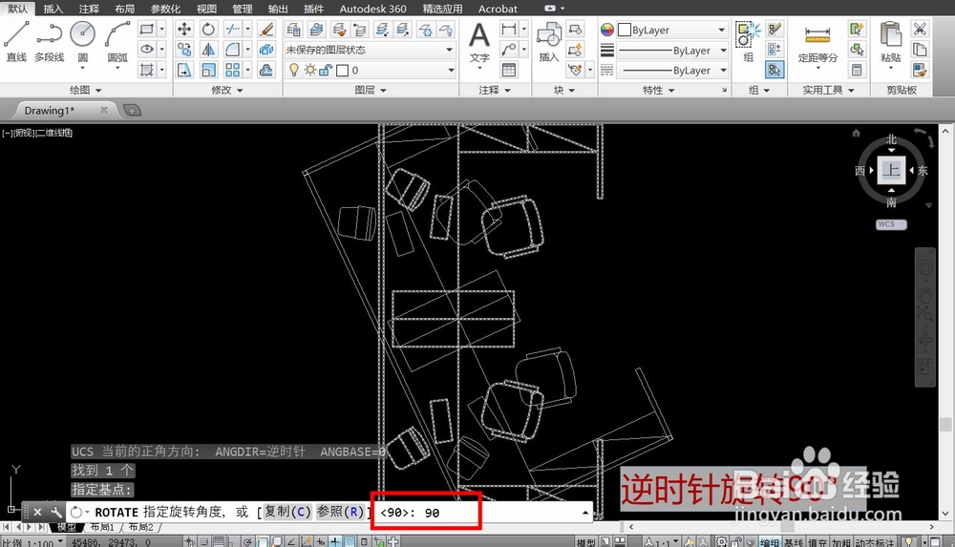Click the Copy objects tool icon

[x=184, y=50]
